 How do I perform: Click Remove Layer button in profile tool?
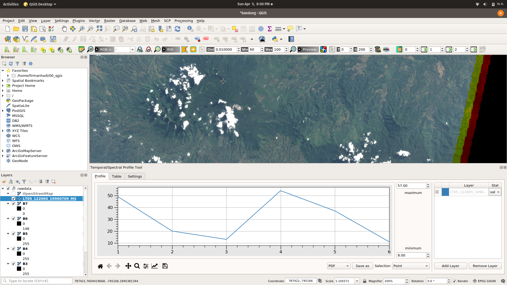pos(485,266)
